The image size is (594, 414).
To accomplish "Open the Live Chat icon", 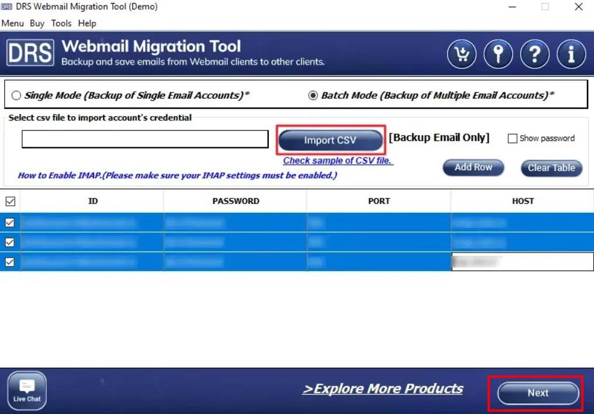I will pos(27,390).
